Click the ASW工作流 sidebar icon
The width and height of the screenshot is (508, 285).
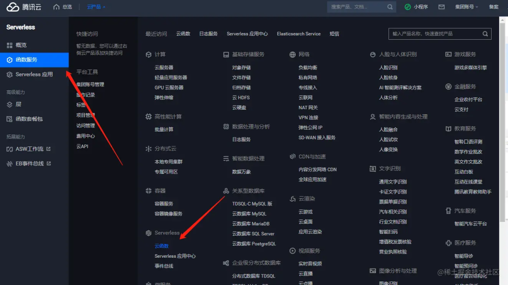point(9,149)
